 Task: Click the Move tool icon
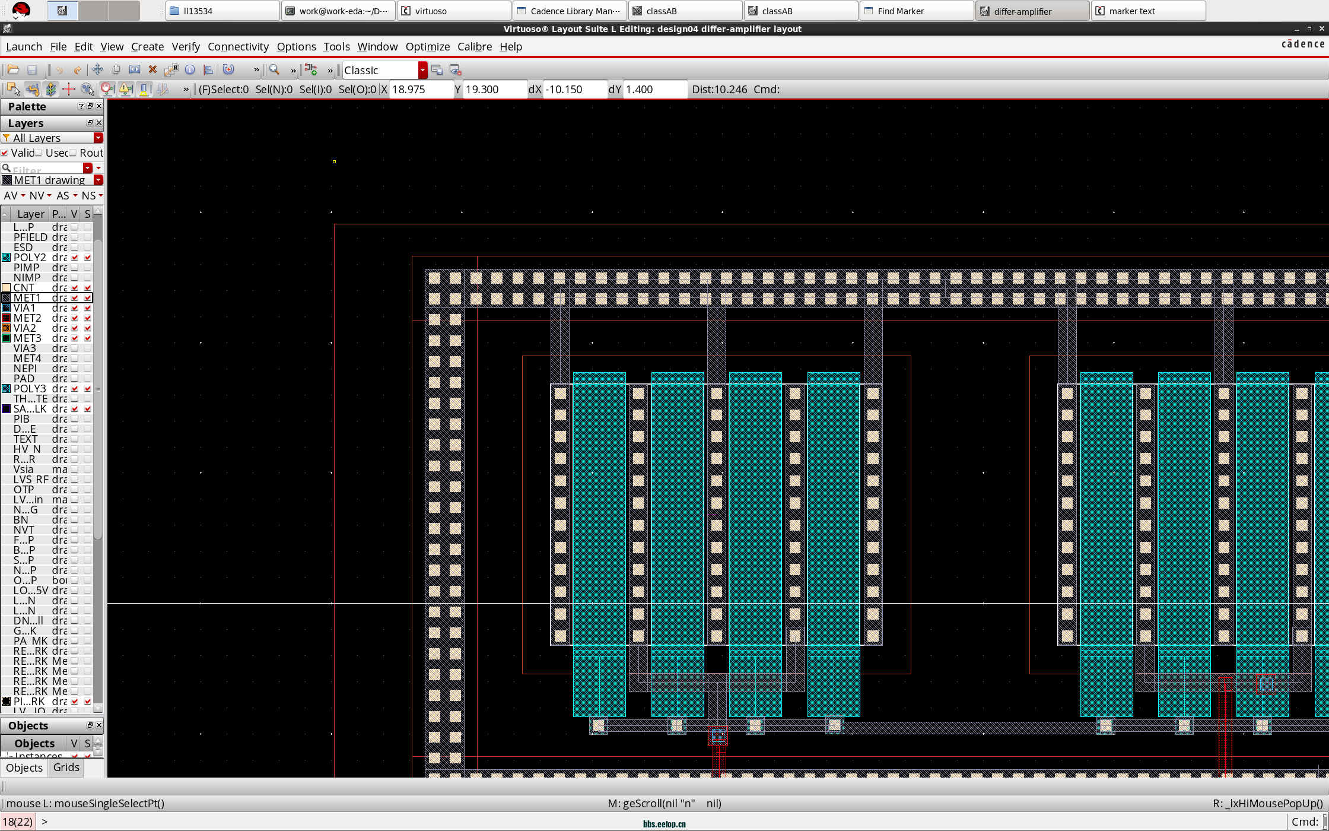[x=97, y=70]
